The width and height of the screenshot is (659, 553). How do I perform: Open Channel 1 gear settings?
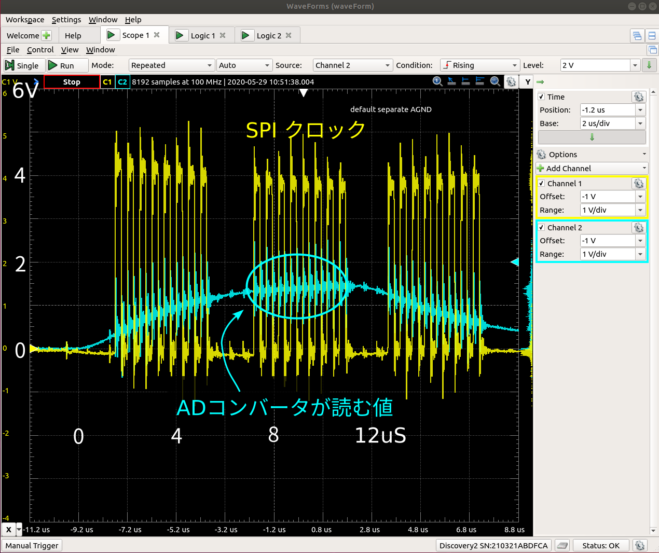pos(638,184)
